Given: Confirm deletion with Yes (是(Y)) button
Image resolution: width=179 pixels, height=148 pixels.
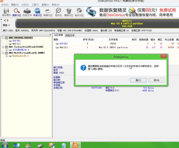Looking at the screenshot, I should pyautogui.click(x=138, y=80).
